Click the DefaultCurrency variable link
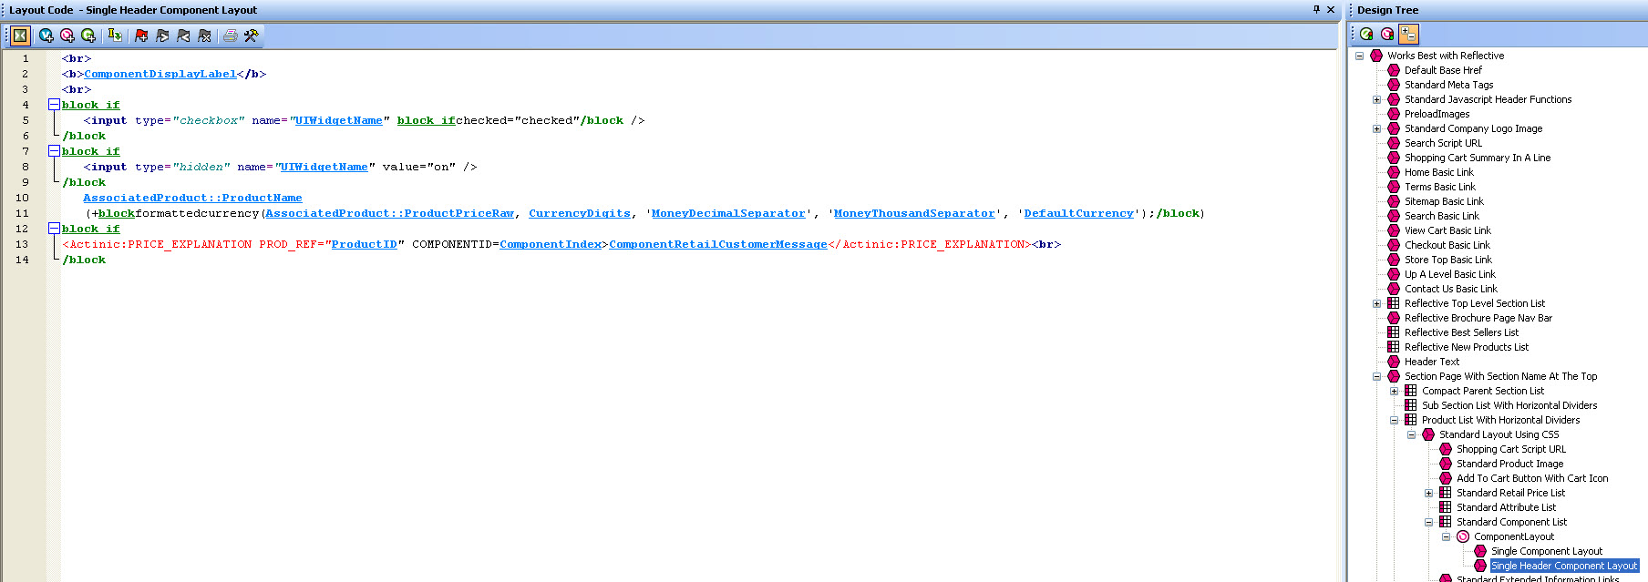 pyautogui.click(x=1078, y=213)
